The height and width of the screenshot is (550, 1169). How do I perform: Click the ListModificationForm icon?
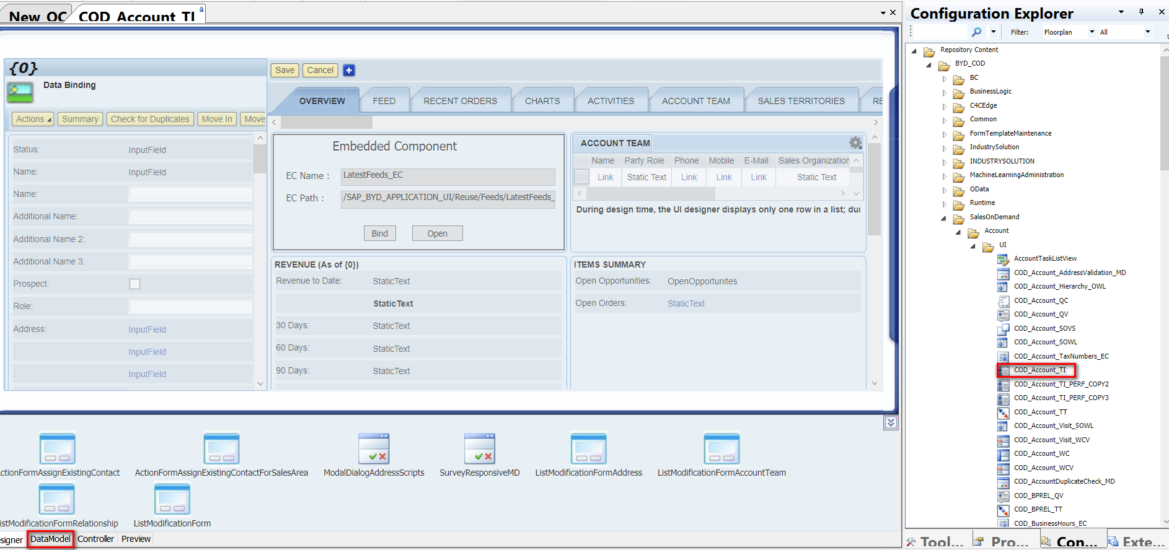pyautogui.click(x=172, y=500)
